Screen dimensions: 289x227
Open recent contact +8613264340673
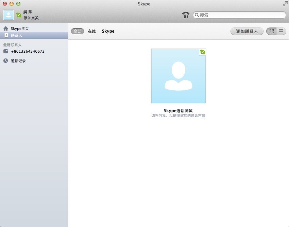[34, 51]
